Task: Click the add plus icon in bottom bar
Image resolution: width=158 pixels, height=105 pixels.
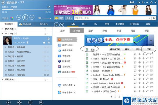Action: tap(8, 102)
